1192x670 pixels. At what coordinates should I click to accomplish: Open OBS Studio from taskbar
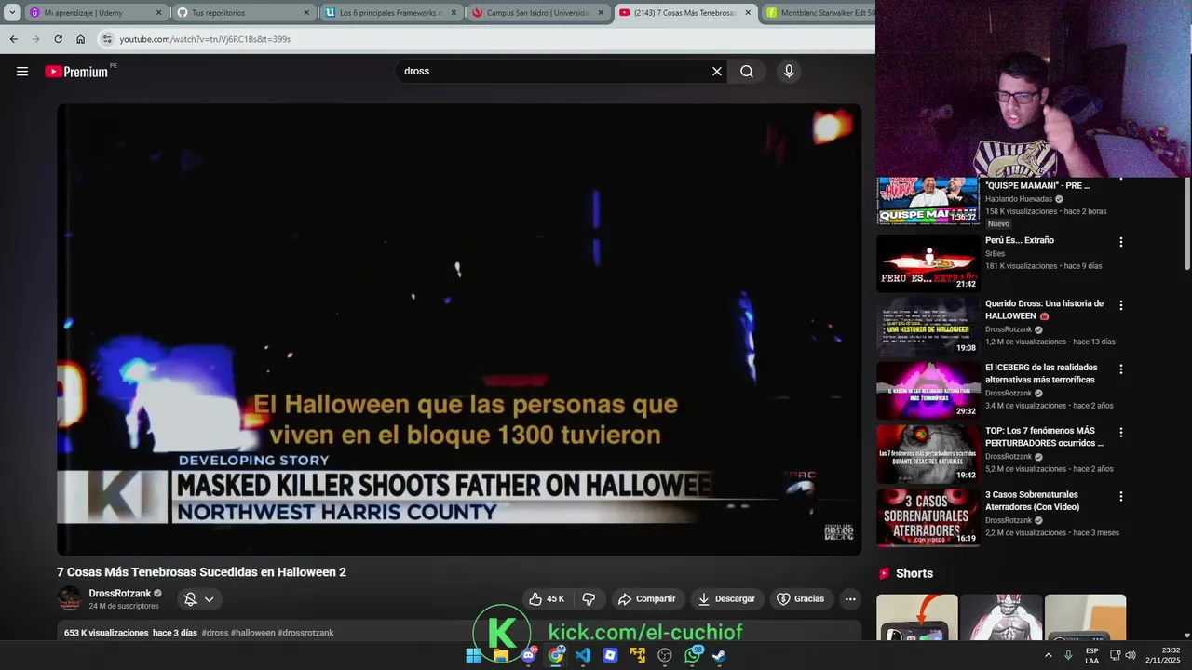pos(665,655)
